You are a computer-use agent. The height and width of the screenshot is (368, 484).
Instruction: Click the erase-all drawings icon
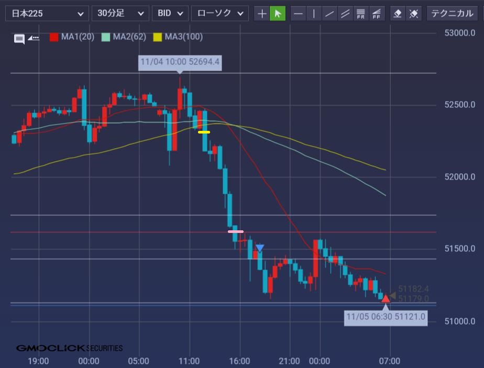tap(414, 13)
